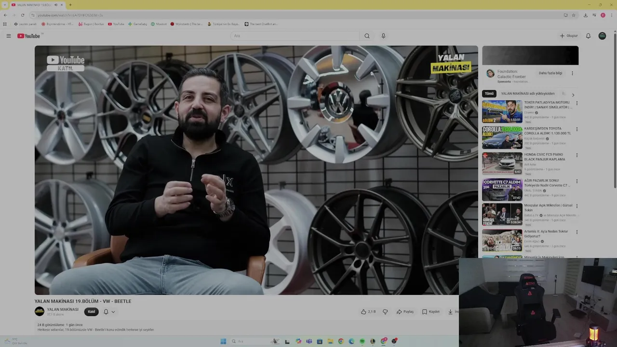Screen dimensions: 617x347
Task: Open the Bugün | Bionluk bookmark
Action: coord(91,24)
